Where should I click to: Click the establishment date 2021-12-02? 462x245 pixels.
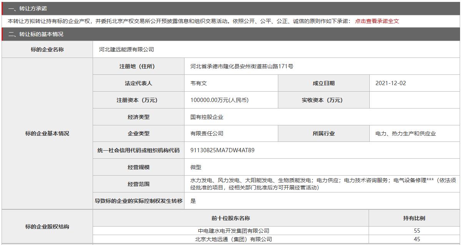[x=391, y=83]
